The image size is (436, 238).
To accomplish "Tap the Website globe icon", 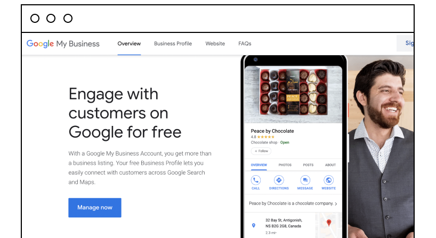I will pos(328,180).
